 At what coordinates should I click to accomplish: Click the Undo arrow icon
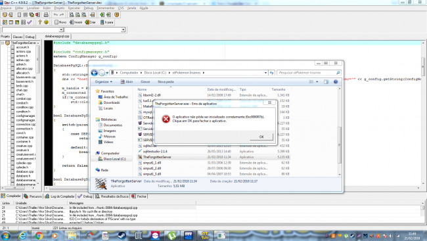56,14
